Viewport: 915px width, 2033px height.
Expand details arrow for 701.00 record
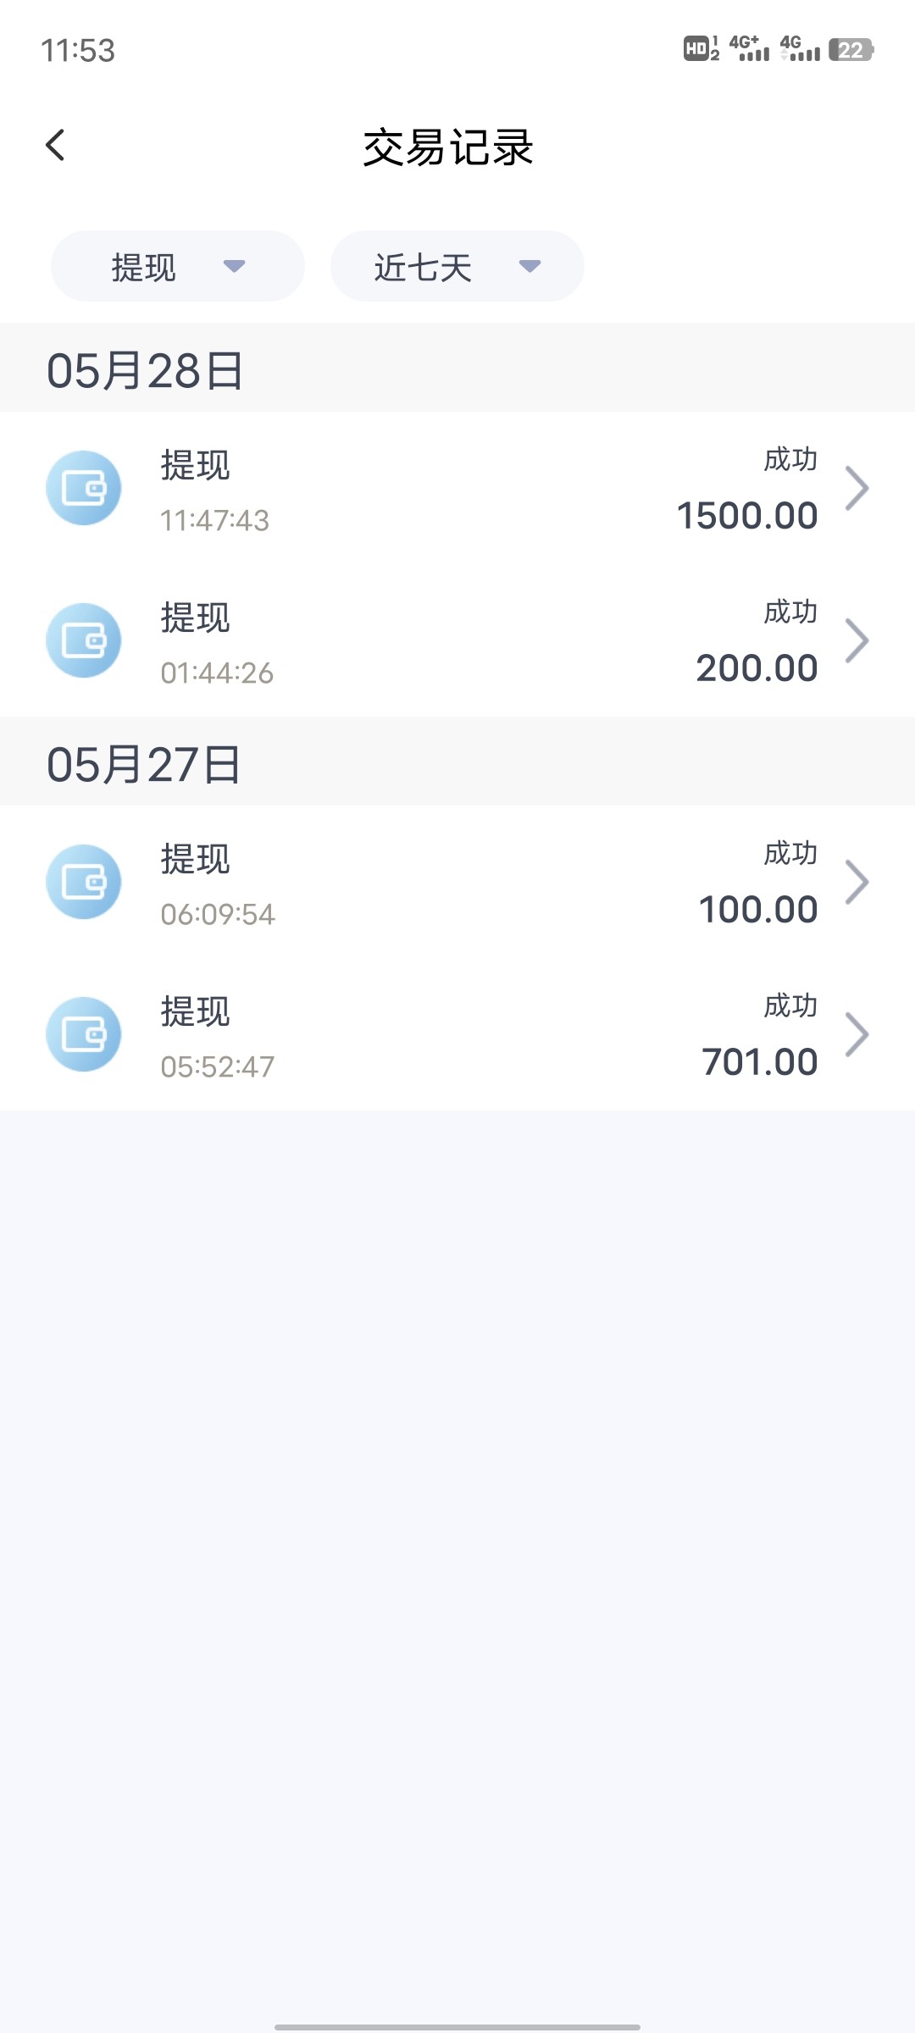(x=857, y=1035)
